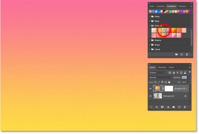Click the delete layer trash icon
Viewport: 199px width, 134px height.
[x=185, y=107]
